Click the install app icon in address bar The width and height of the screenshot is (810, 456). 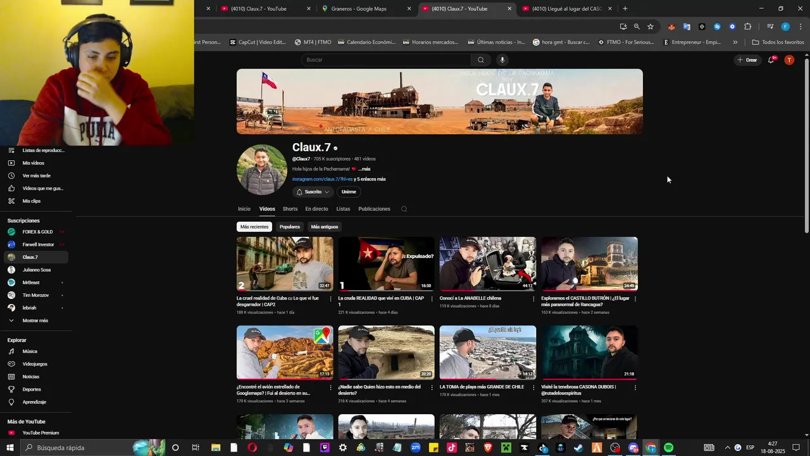(x=623, y=27)
